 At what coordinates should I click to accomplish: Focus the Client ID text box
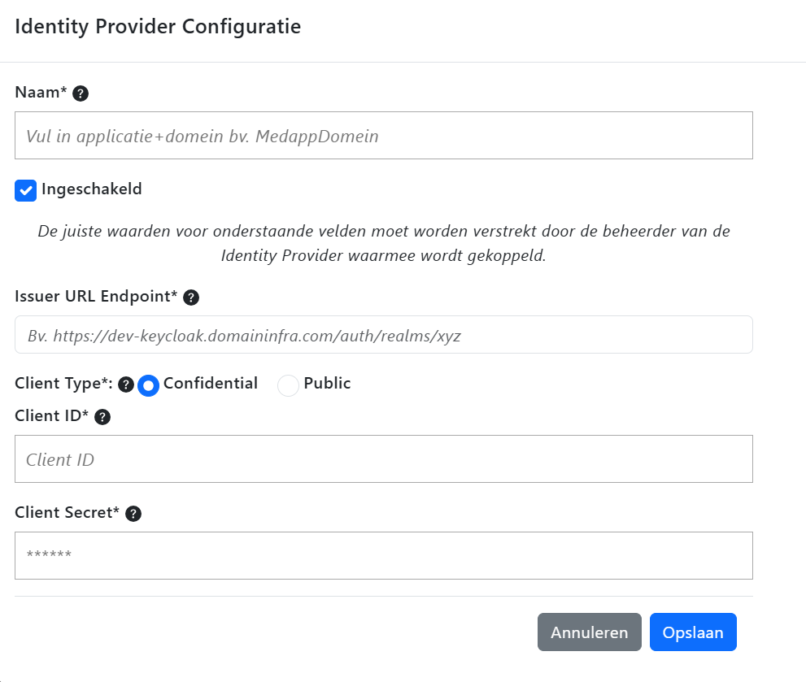(384, 459)
